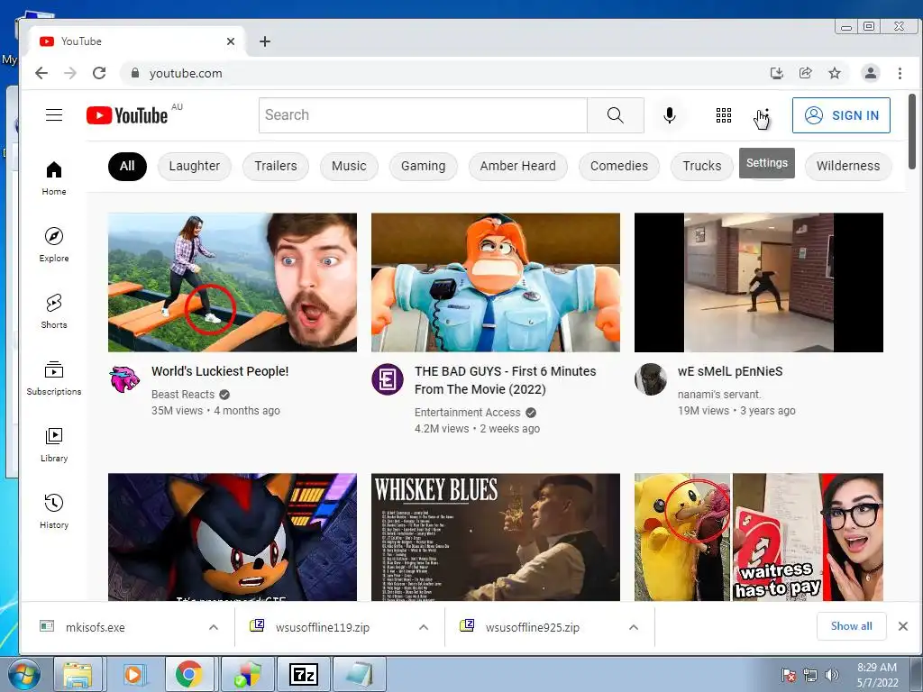Open Subscriptions in the sidebar

tap(54, 378)
